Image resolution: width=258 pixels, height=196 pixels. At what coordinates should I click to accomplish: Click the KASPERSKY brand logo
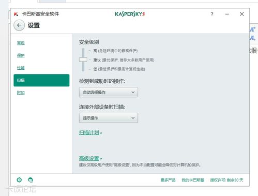(x=130, y=14)
